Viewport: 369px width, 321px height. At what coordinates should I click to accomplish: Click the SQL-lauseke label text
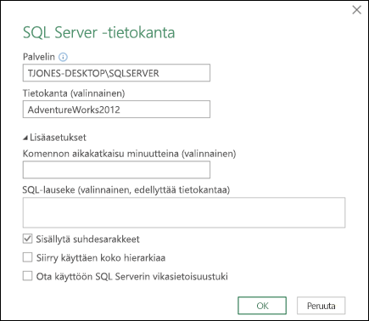(126, 189)
